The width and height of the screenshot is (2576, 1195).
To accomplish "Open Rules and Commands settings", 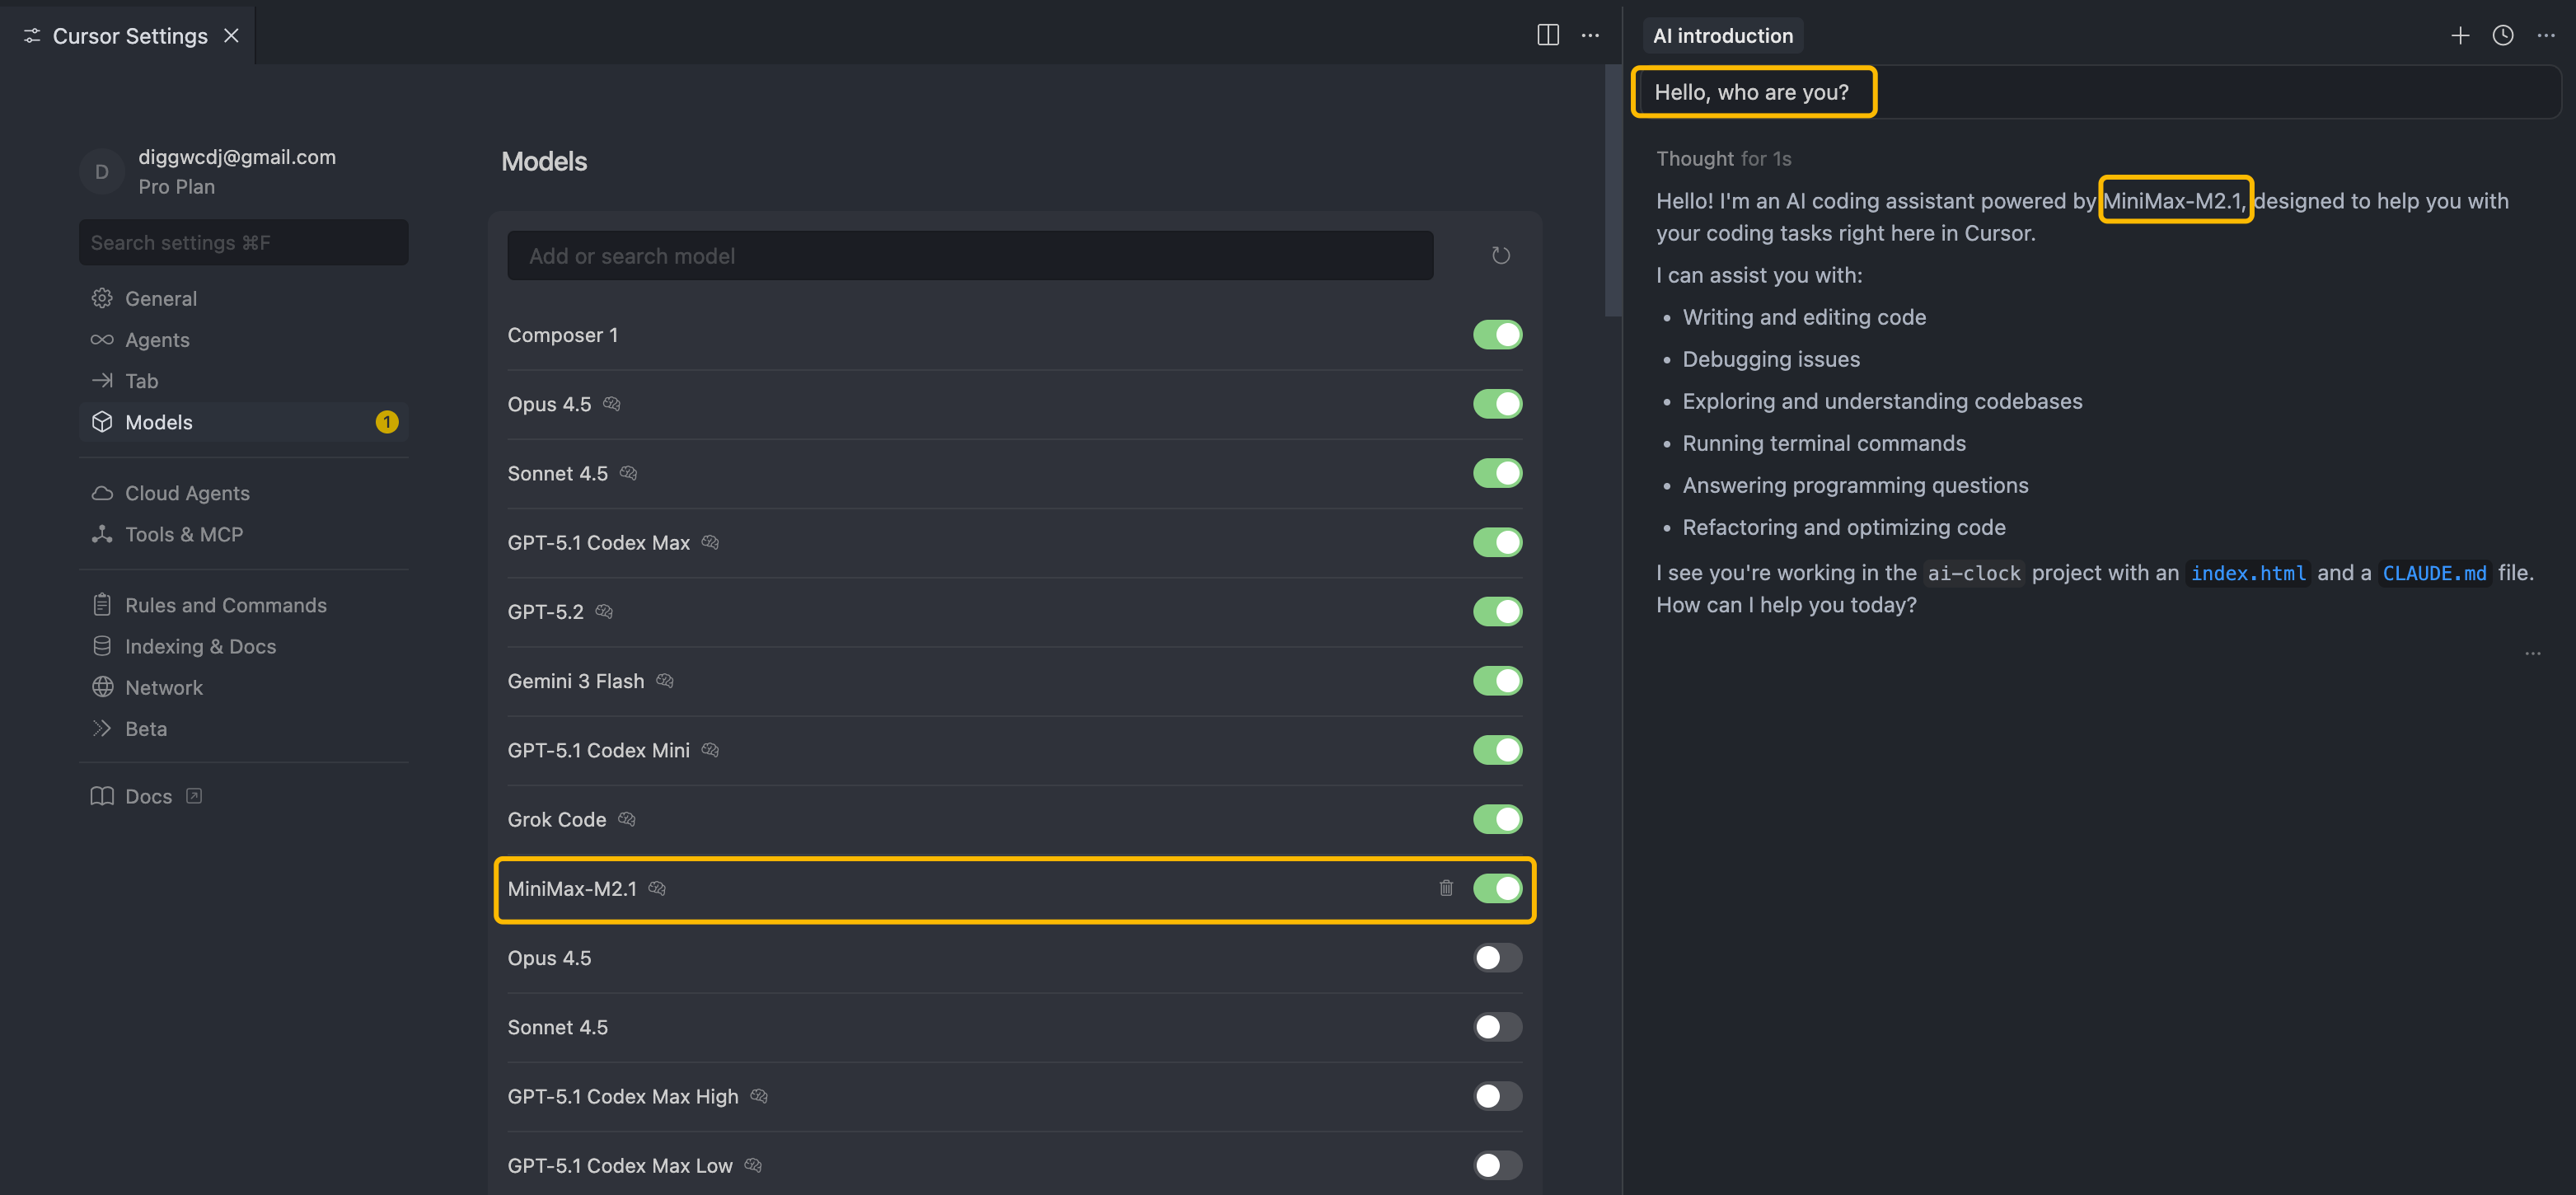I will click(225, 605).
